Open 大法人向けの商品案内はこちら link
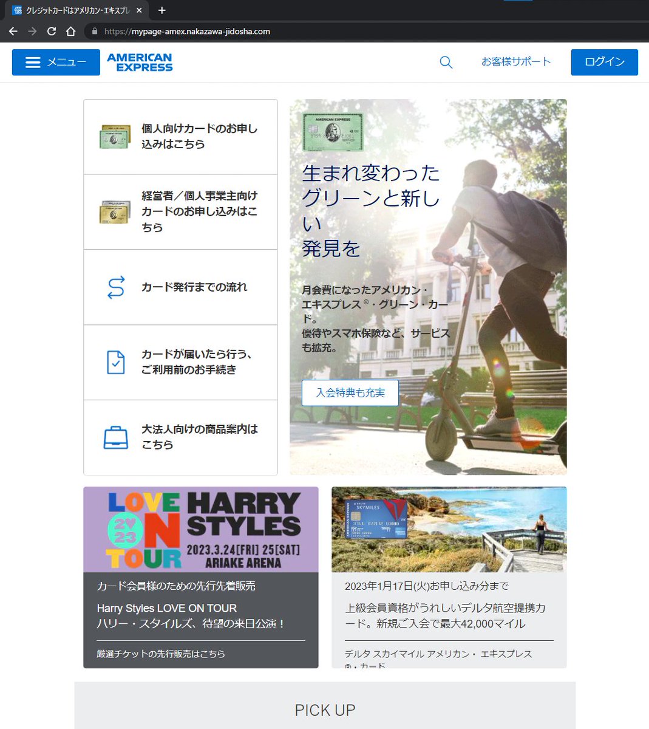The height and width of the screenshot is (729, 649). (x=180, y=437)
